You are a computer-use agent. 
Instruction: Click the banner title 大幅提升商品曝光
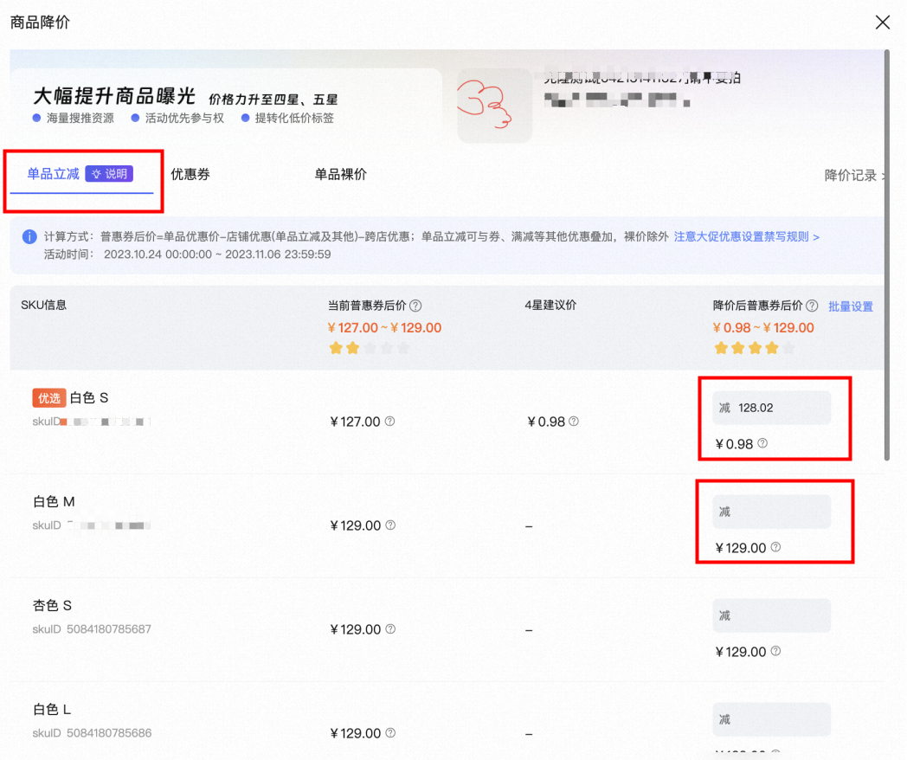tap(114, 96)
